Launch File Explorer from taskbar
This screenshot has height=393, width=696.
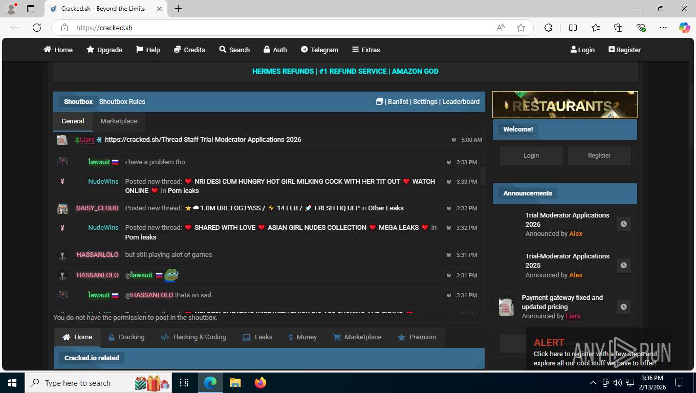[235, 383]
